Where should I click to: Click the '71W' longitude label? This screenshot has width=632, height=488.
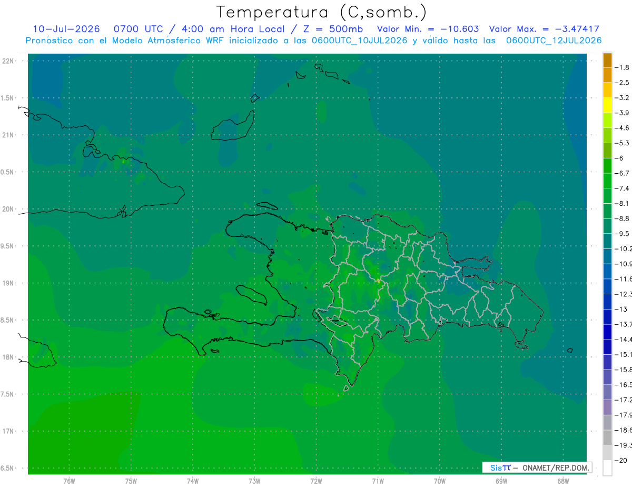coord(378,481)
